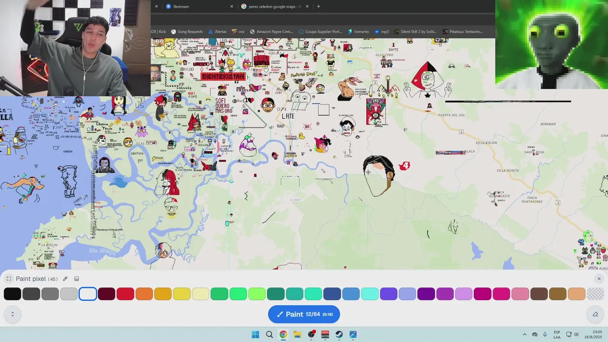
Task: Click Chrome icon in taskbar
Action: (x=283, y=334)
